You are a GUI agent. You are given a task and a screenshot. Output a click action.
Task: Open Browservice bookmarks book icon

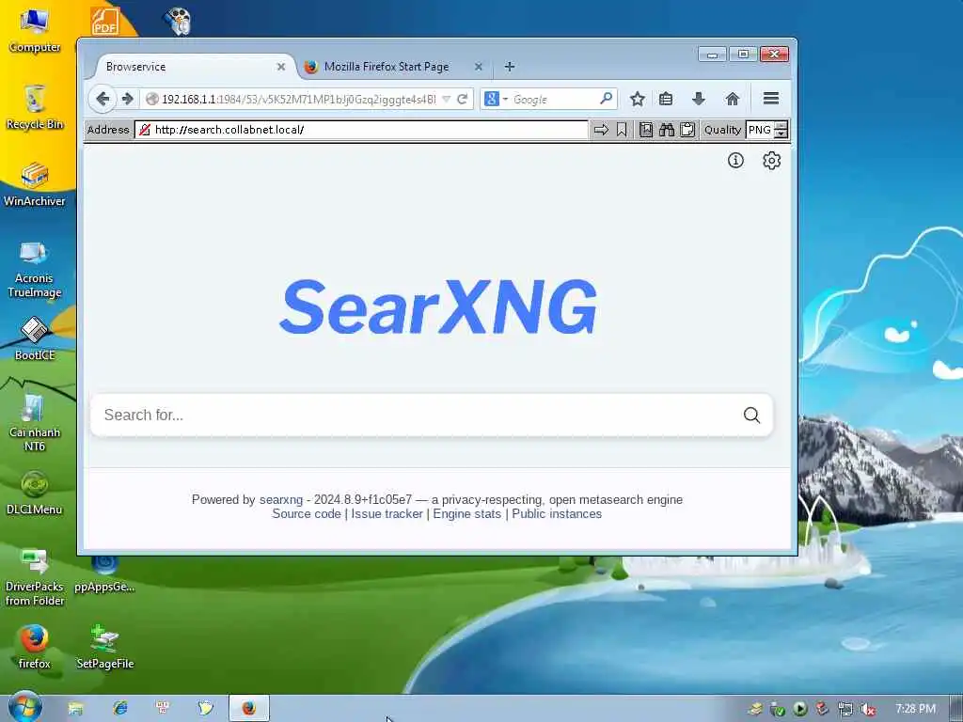click(645, 130)
